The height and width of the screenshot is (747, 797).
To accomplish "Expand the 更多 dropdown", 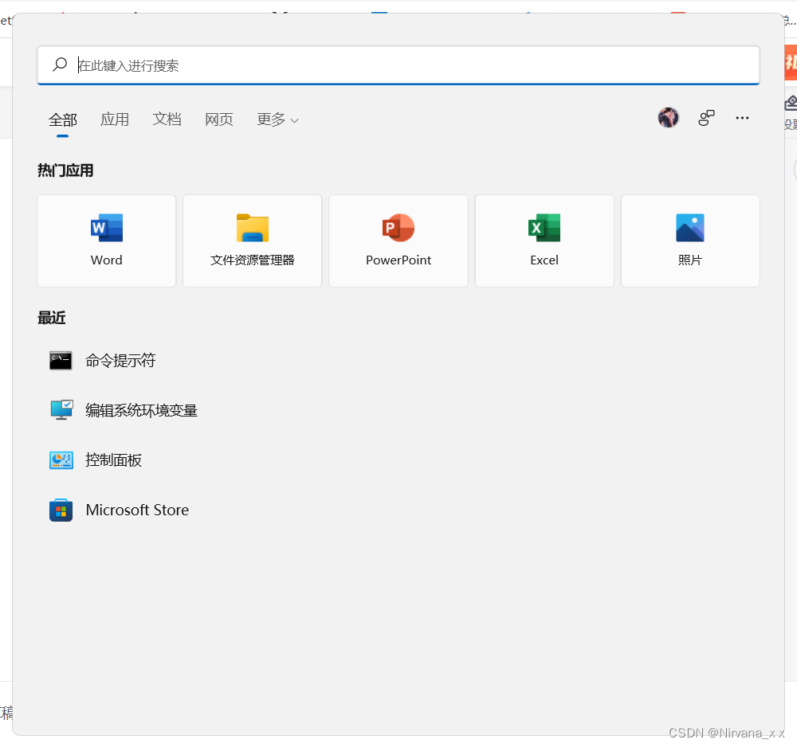I will pyautogui.click(x=277, y=119).
